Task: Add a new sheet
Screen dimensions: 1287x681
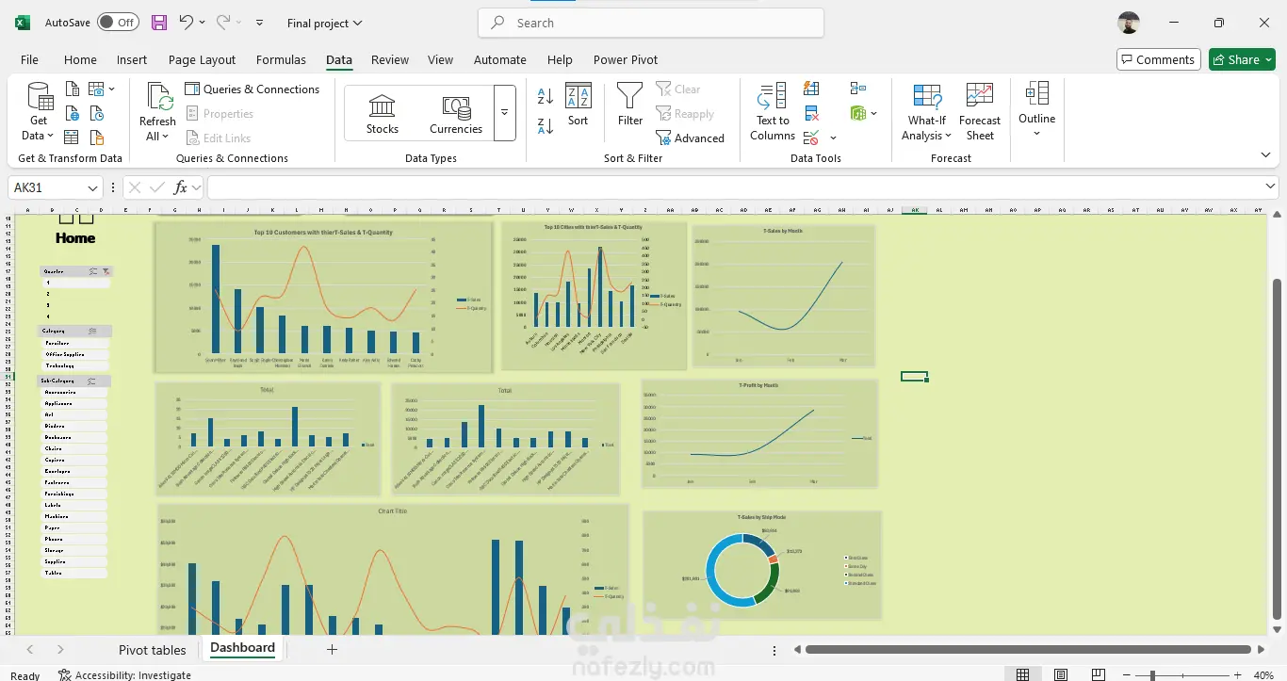Action: click(x=332, y=649)
